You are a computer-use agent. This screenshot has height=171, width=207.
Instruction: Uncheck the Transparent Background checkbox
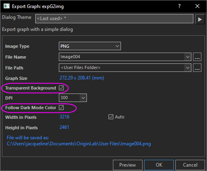pos(61,88)
